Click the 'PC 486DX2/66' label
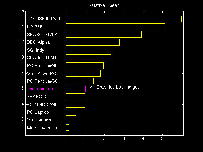 click(x=42, y=105)
